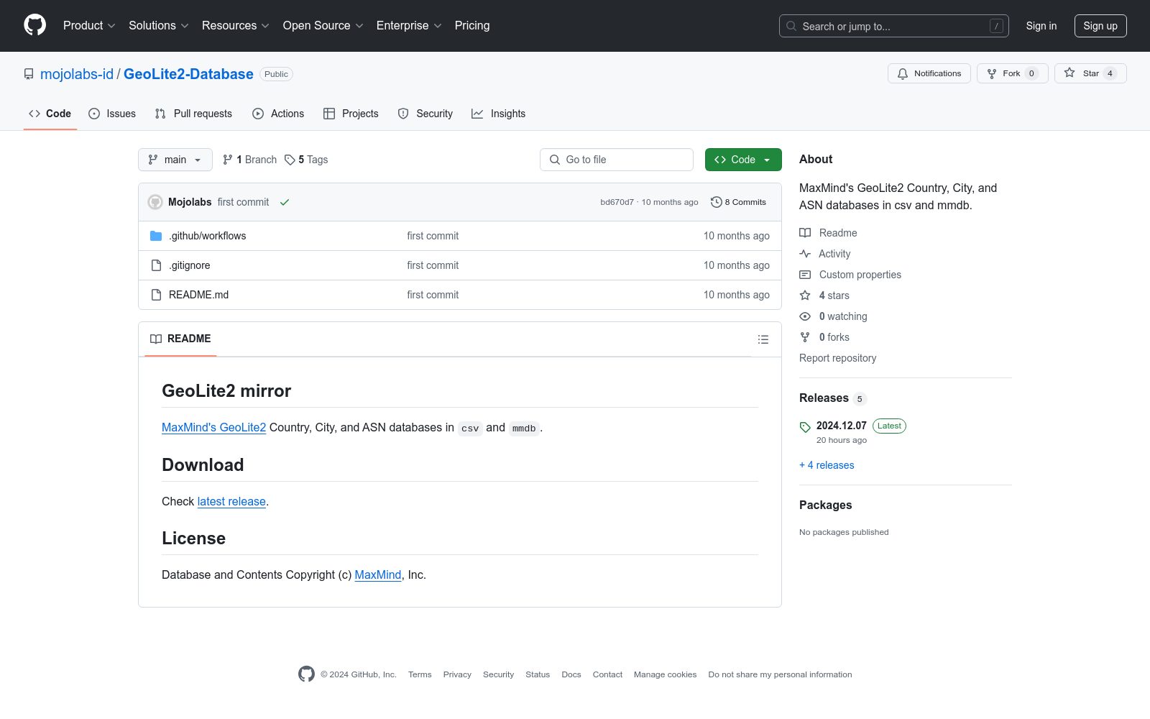Click the Notifications bell button

(929, 73)
